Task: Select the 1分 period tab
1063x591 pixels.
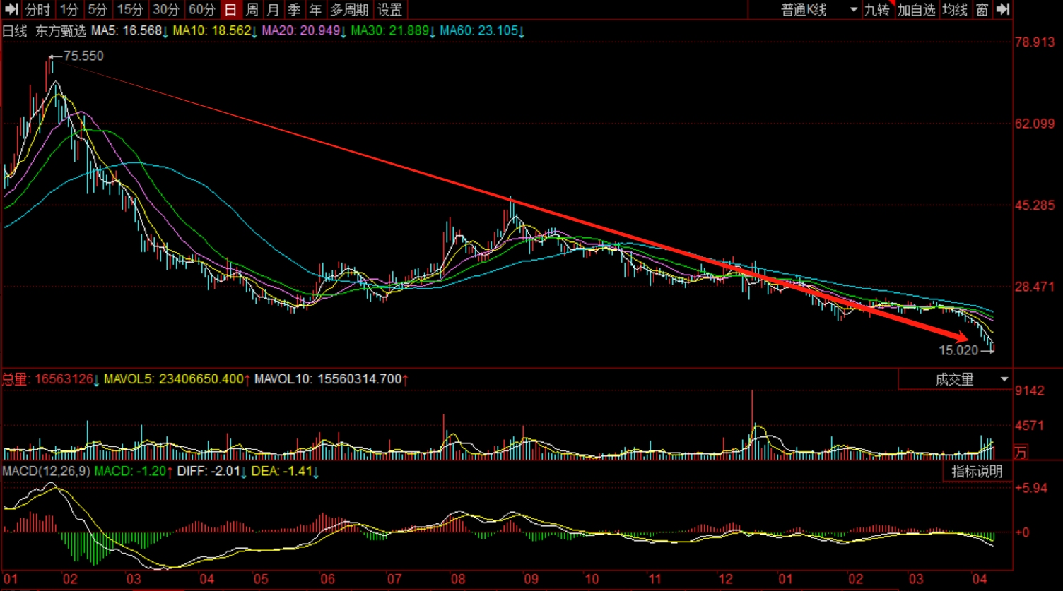Action: click(x=69, y=10)
